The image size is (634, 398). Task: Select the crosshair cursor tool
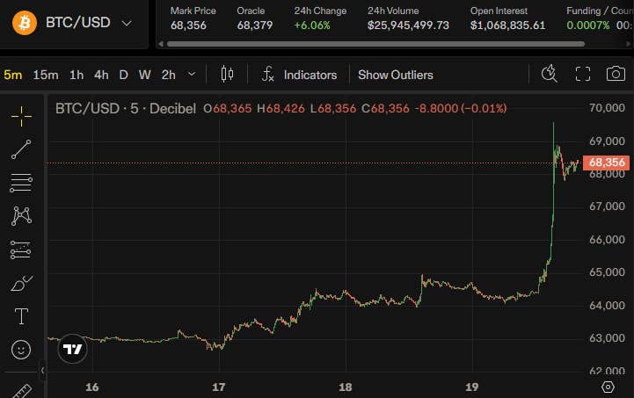point(21,116)
